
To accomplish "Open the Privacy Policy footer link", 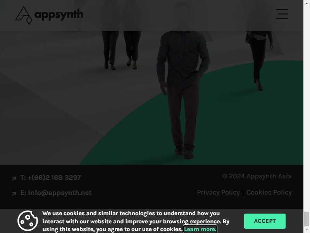I will (x=218, y=192).
